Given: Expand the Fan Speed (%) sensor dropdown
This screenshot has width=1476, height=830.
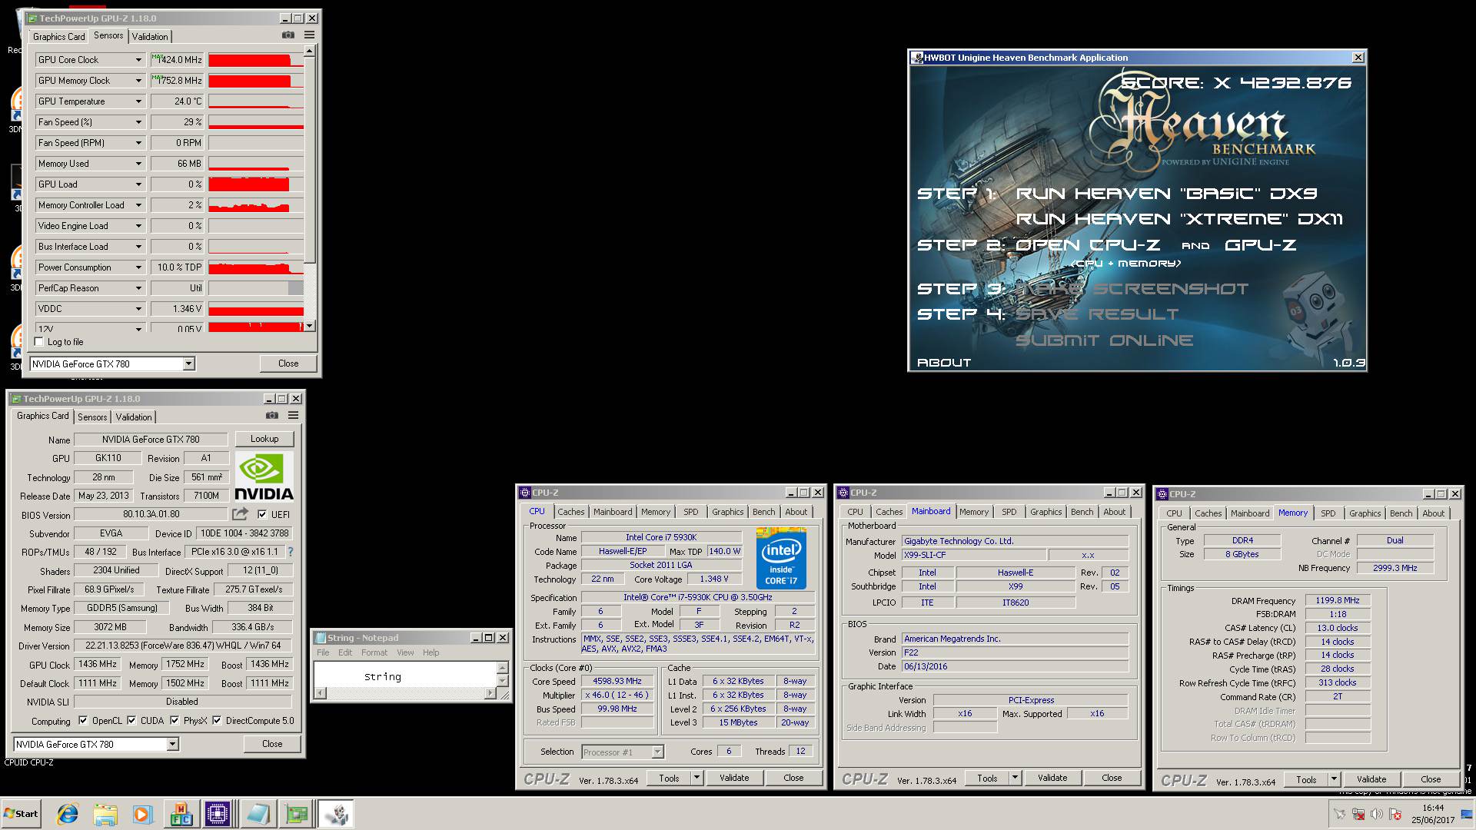Looking at the screenshot, I should pos(138,122).
